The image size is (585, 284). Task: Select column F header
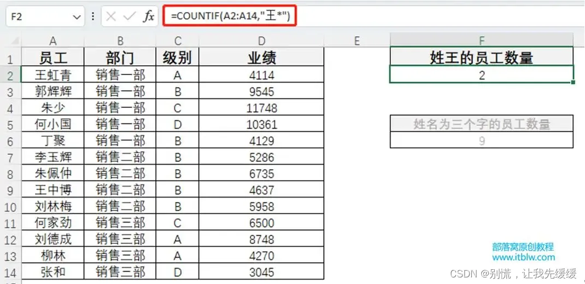click(482, 40)
